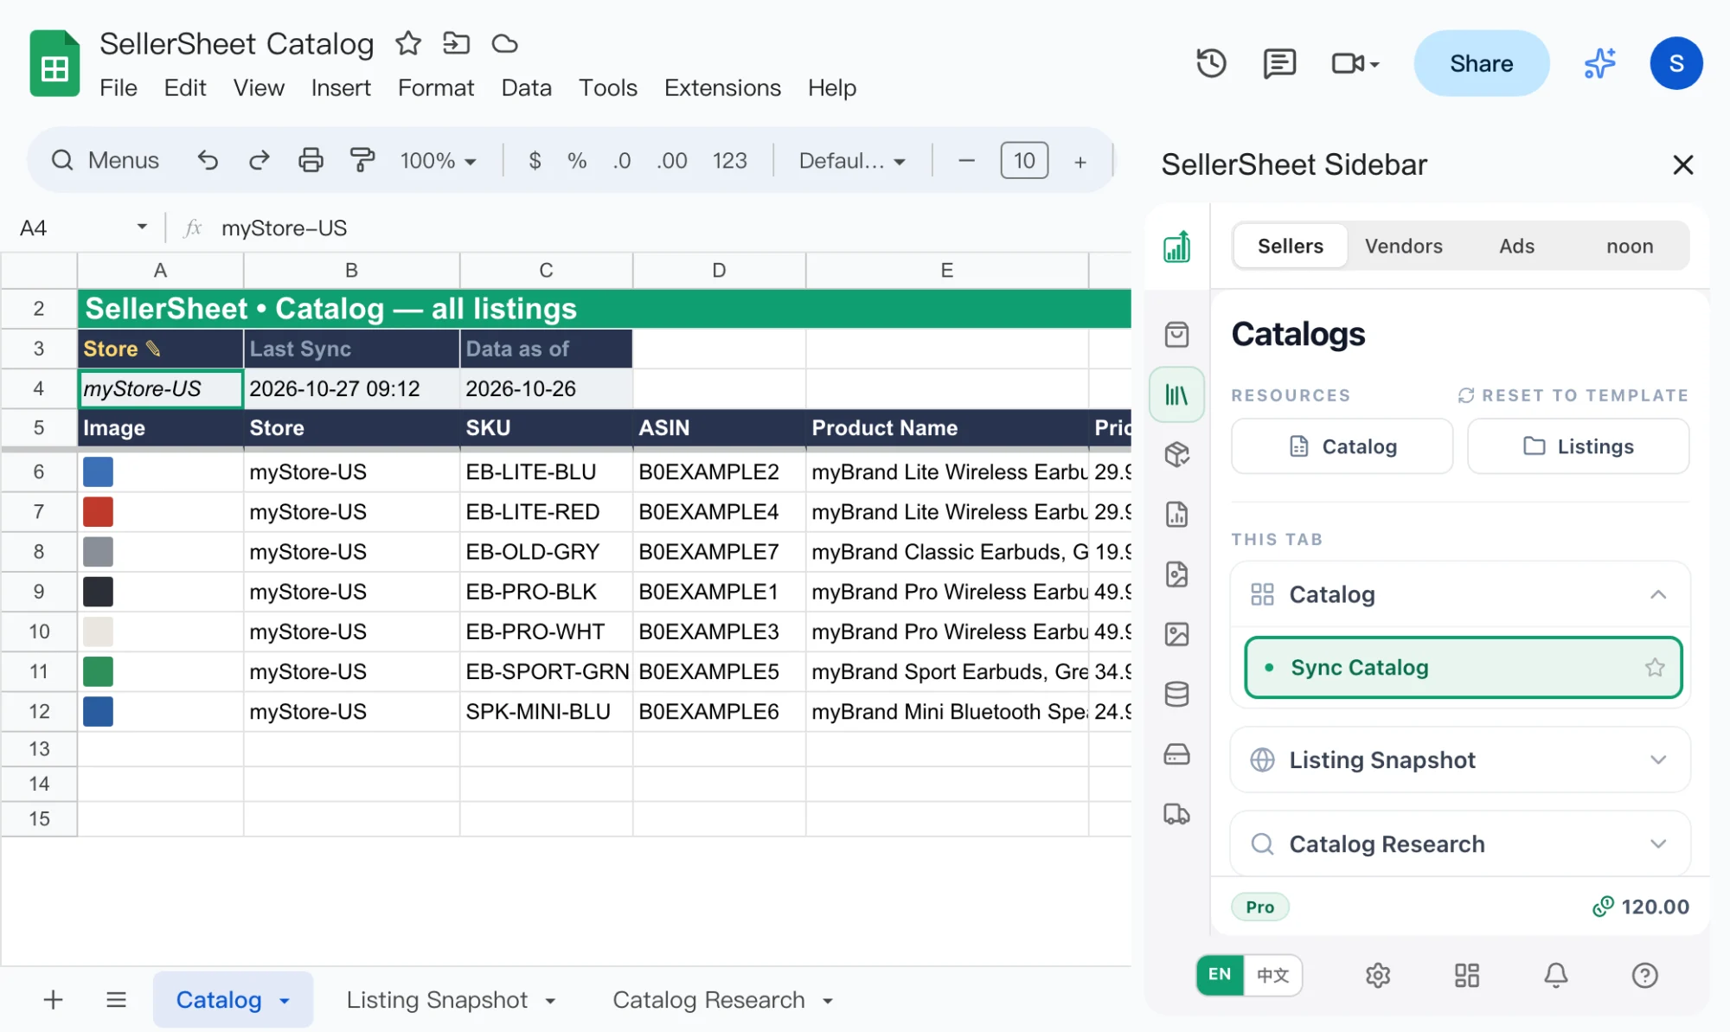The image size is (1730, 1032).
Task: Click the red image swatch for EB-LITE-RED
Action: click(98, 512)
